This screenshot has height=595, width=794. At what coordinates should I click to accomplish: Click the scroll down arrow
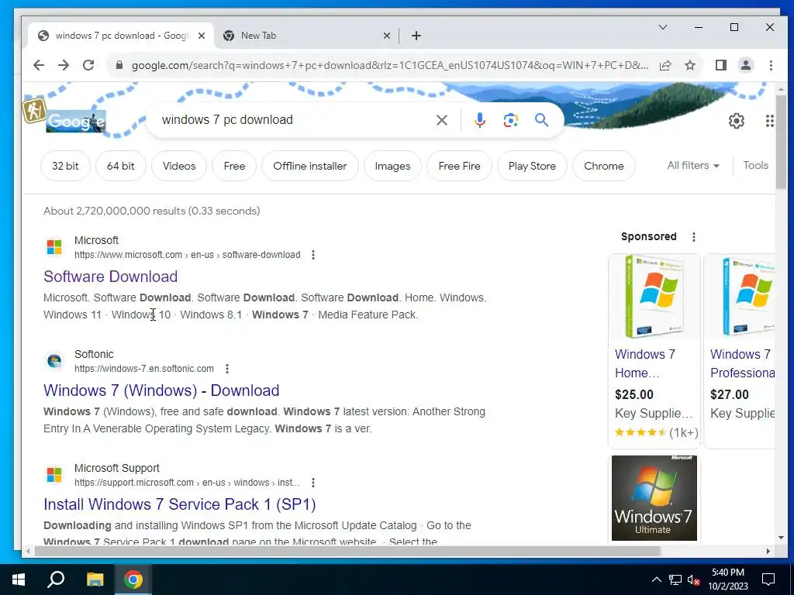782,538
